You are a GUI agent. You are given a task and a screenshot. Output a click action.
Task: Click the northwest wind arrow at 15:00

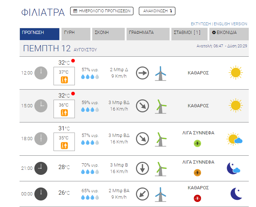point(142,106)
